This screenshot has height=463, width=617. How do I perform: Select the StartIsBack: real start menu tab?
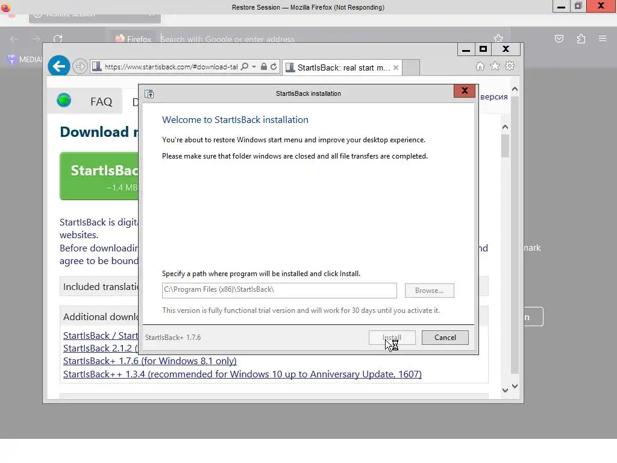point(342,68)
